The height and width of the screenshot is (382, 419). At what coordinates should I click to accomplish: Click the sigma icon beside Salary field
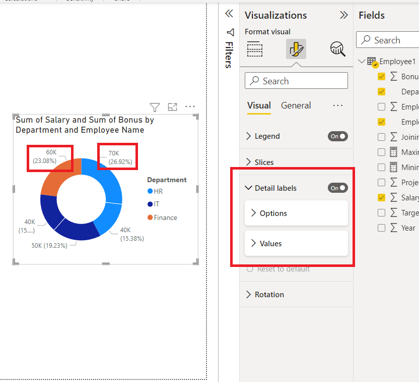(394, 197)
